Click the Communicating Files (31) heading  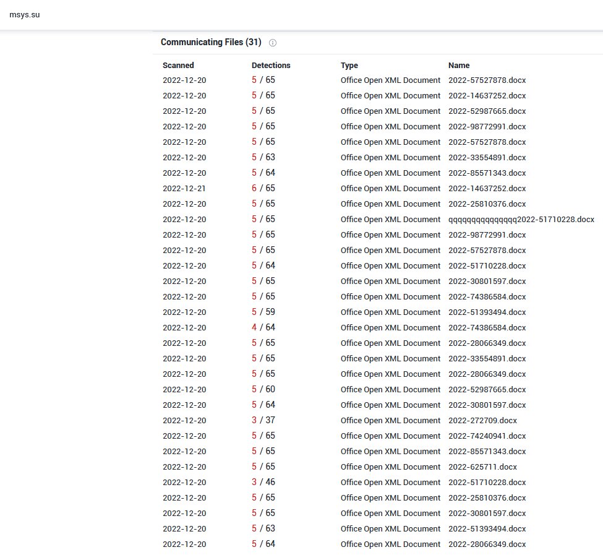point(211,42)
